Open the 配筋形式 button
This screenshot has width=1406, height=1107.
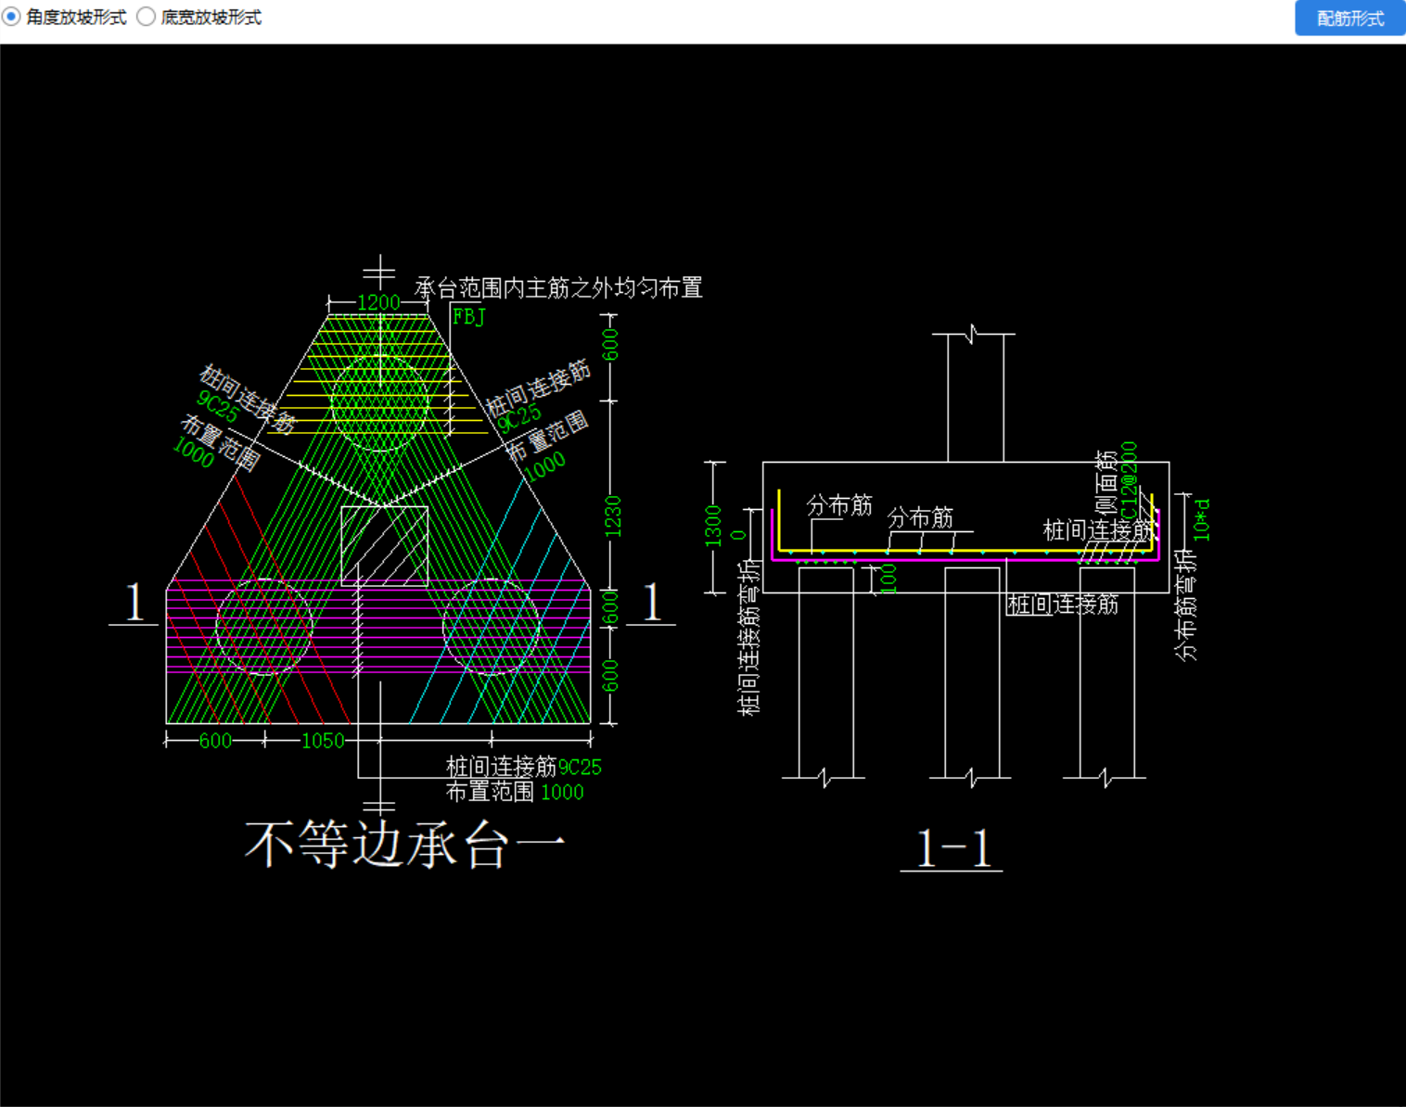(1350, 18)
